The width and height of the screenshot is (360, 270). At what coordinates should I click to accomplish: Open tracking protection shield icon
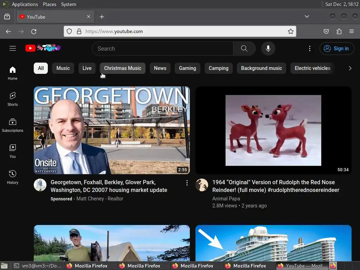coord(69,31)
